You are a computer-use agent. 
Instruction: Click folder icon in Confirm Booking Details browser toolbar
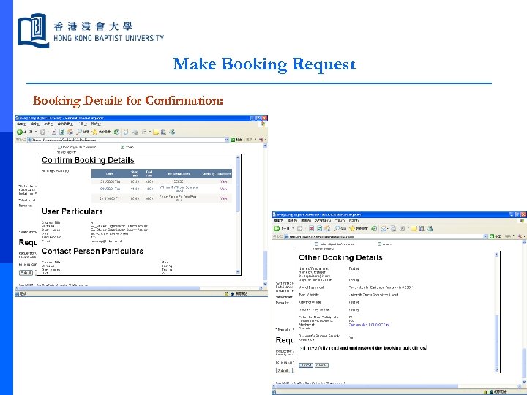[x=156, y=132]
